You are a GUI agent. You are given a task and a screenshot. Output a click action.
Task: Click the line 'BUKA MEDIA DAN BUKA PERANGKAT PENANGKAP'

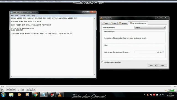pos(31,25)
